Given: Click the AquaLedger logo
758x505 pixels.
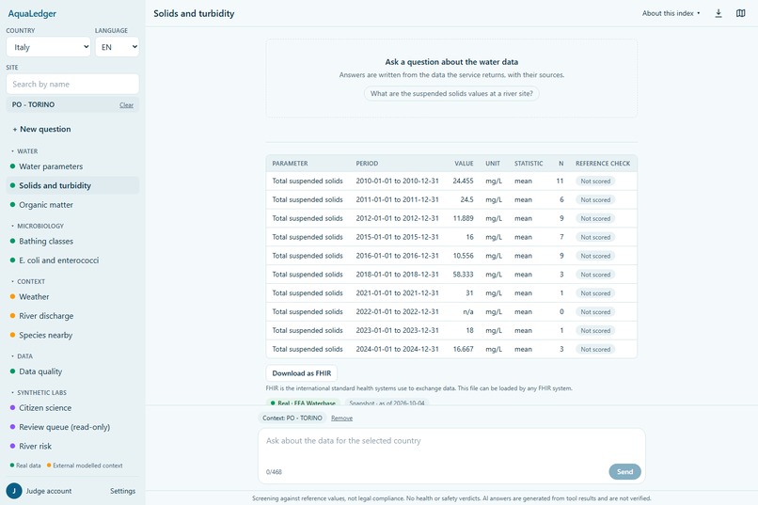Looking at the screenshot, I should [x=32, y=13].
